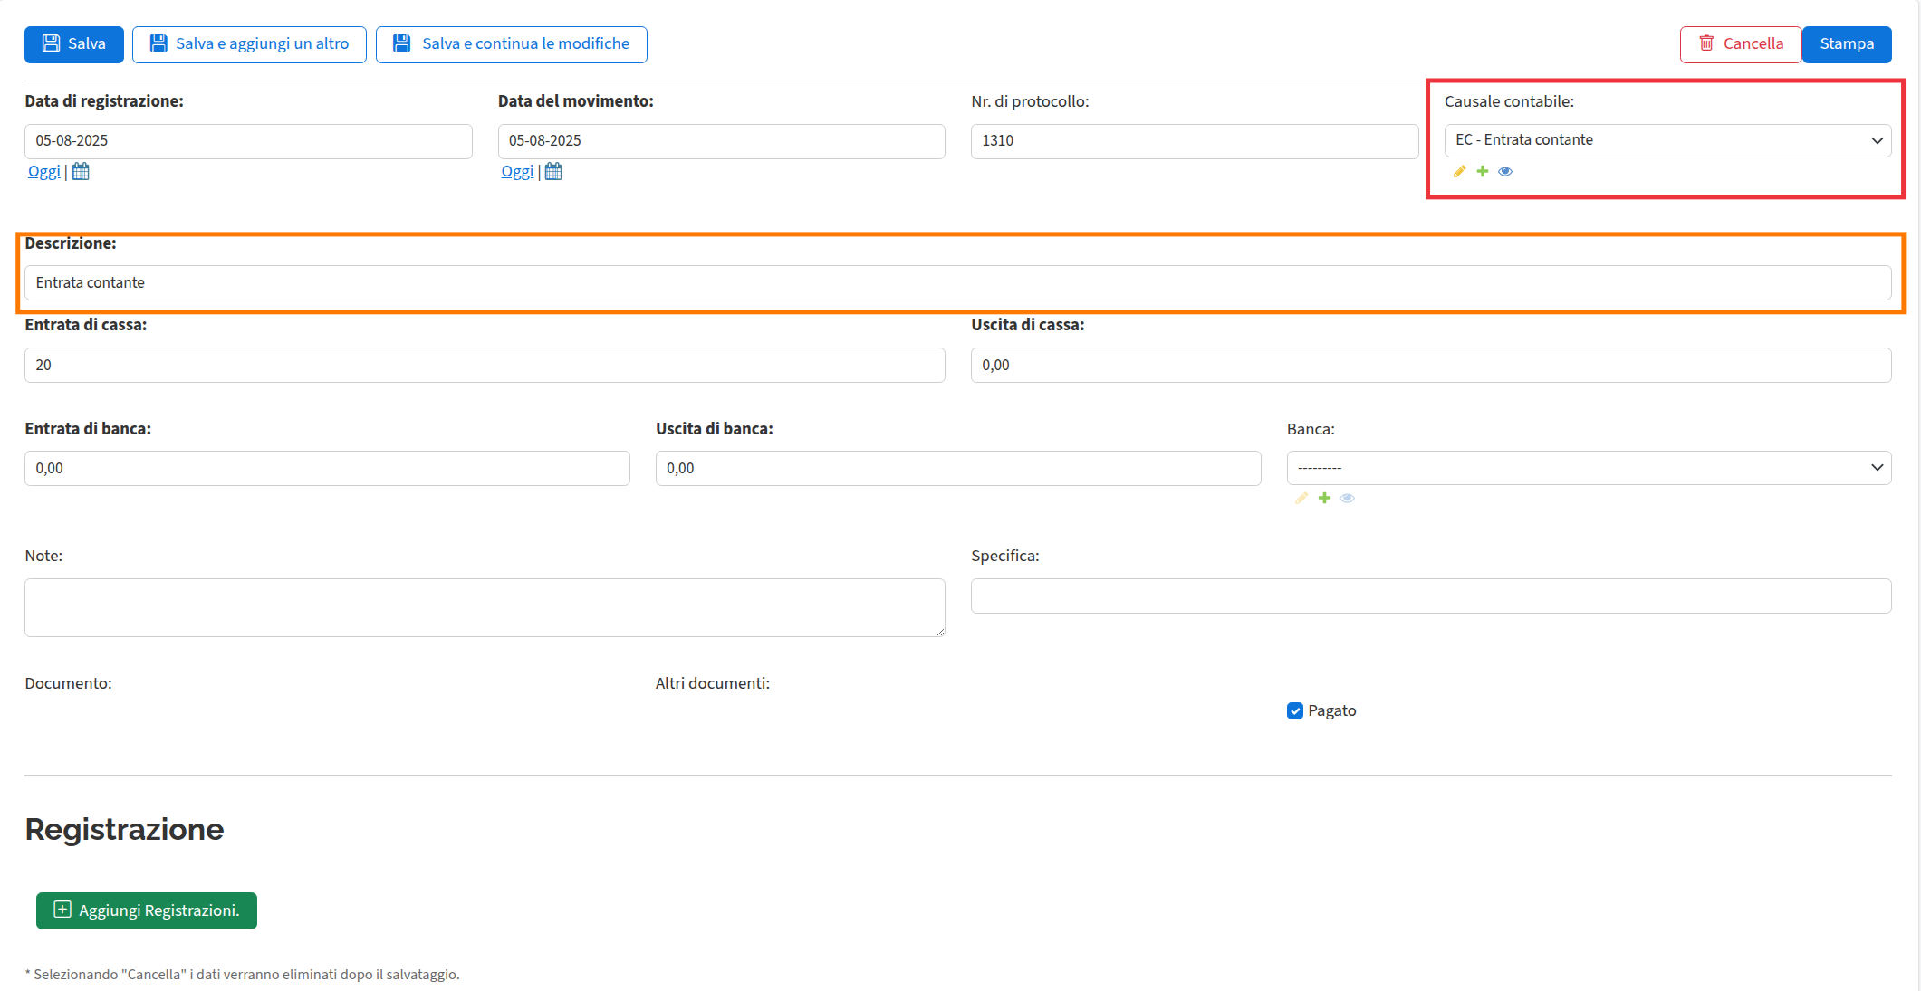This screenshot has height=991, width=1921.
Task: Click into the Descrizione text field
Action: click(957, 282)
